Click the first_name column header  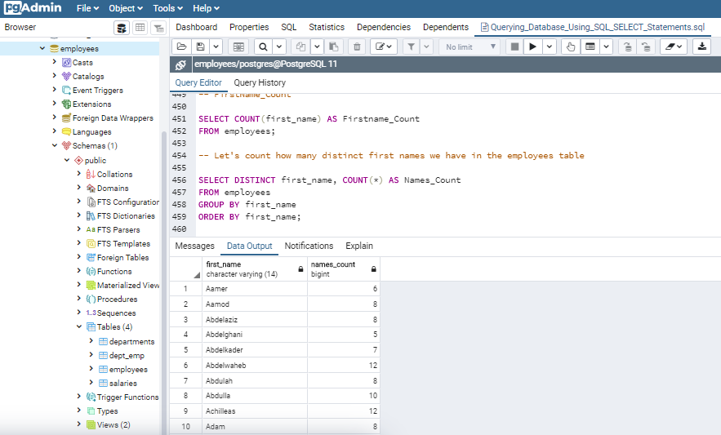[247, 269]
